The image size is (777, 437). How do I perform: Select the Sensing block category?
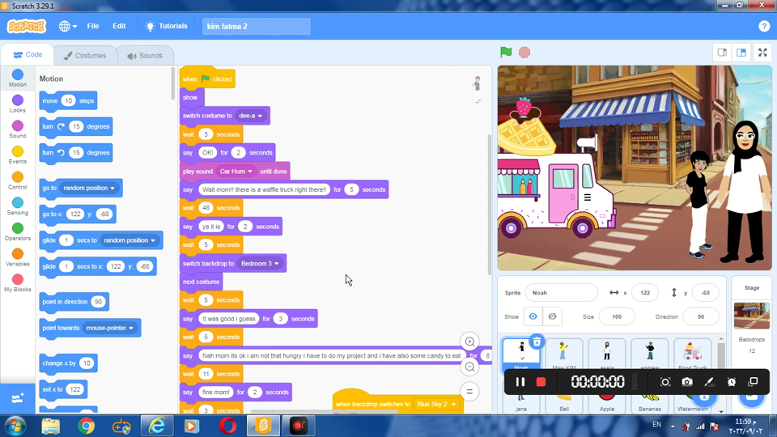(17, 206)
